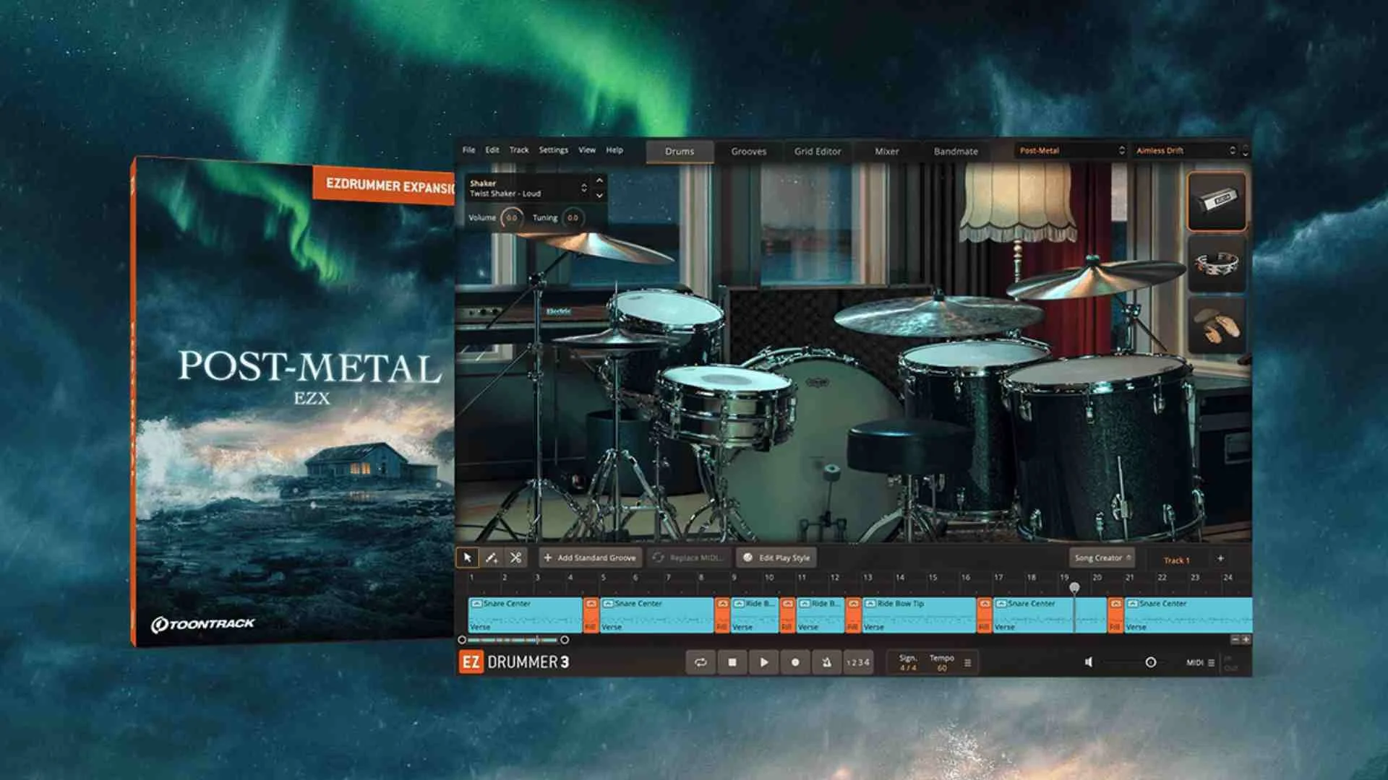Toggle the metronome on
The height and width of the screenshot is (780, 1388).
[826, 662]
